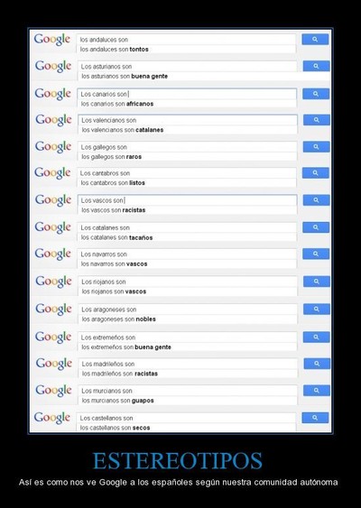Click Google logo next to 'Los catalanes son'
This screenshot has height=508, width=361.
(x=53, y=227)
